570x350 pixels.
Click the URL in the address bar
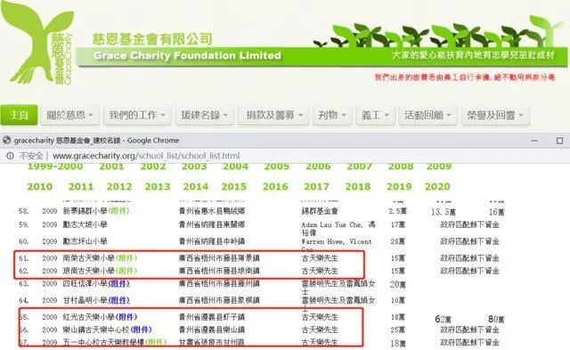146,156
